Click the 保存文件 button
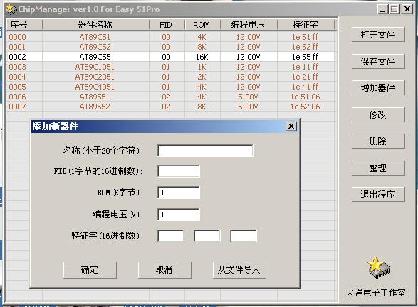418x307 pixels. pos(378,61)
